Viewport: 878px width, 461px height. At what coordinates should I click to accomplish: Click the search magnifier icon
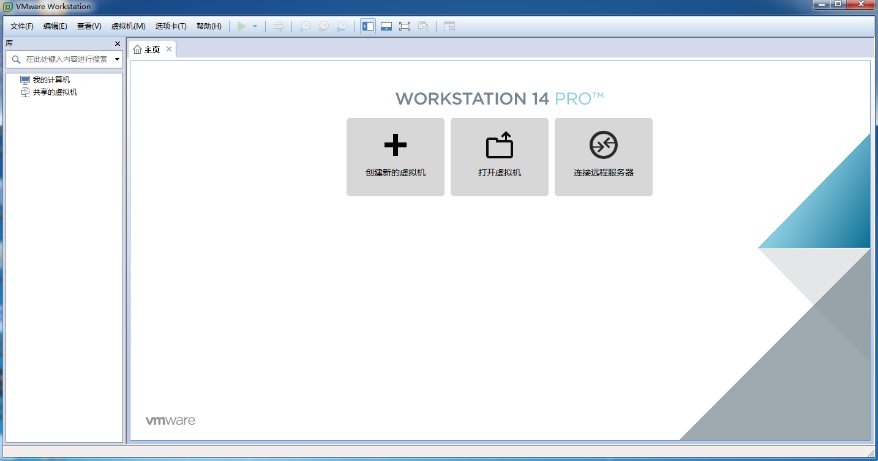point(17,59)
